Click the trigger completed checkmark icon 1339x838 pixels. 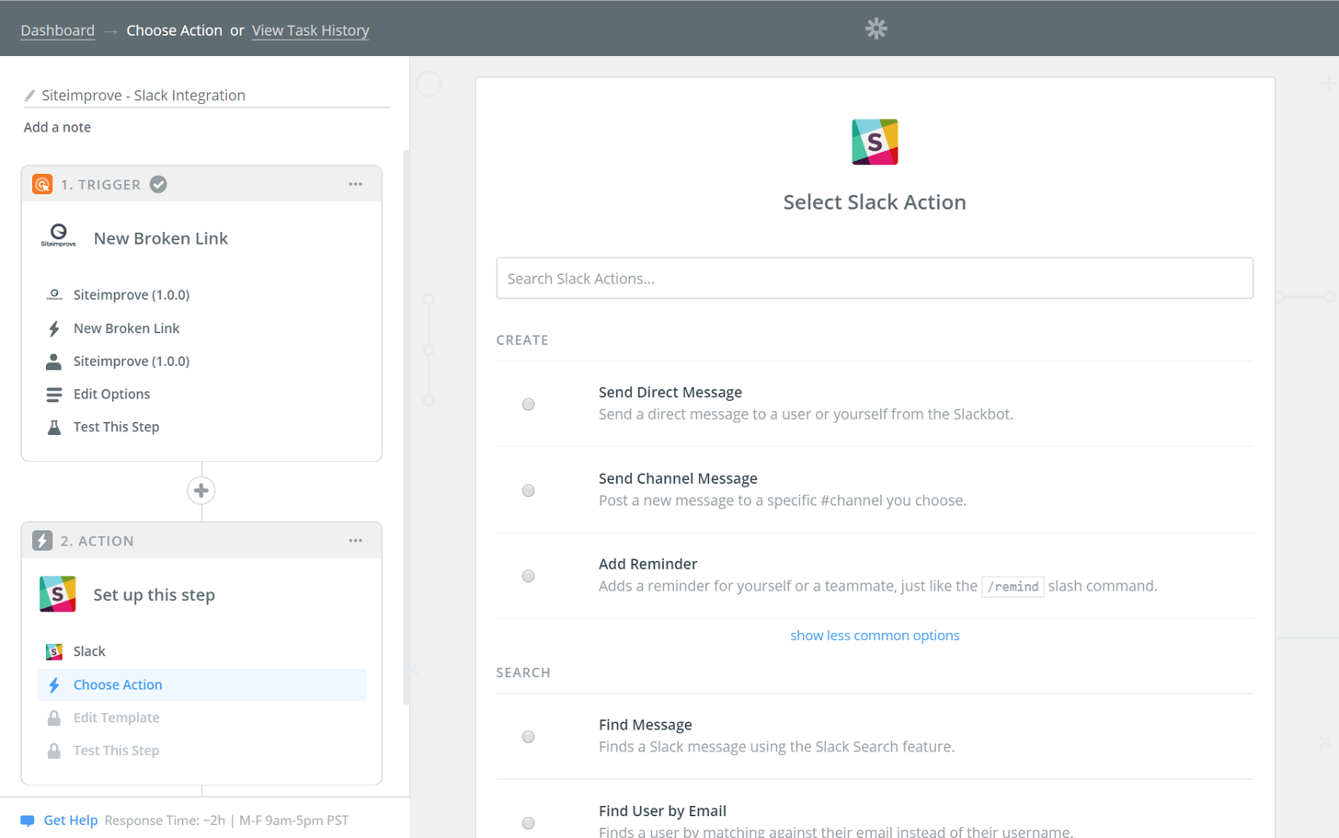pos(158,184)
